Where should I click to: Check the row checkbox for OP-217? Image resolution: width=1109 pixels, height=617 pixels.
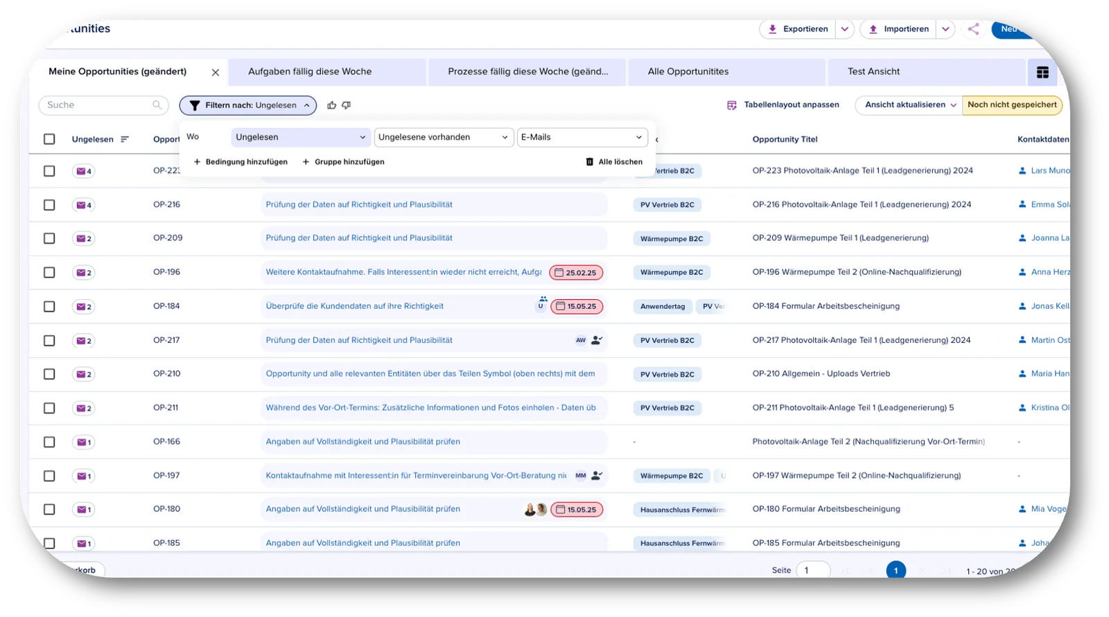tap(49, 341)
